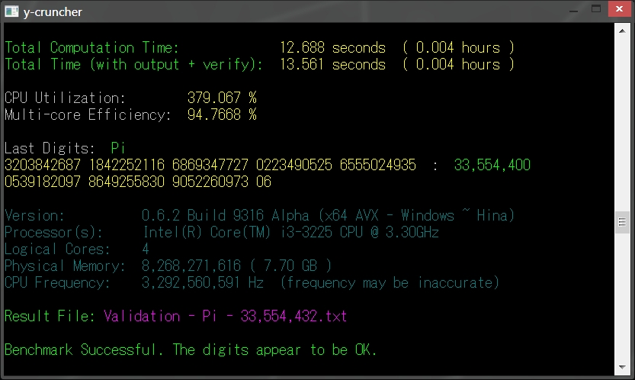635x380 pixels.
Task: Close the y-cruncher window
Action: pos(619,9)
